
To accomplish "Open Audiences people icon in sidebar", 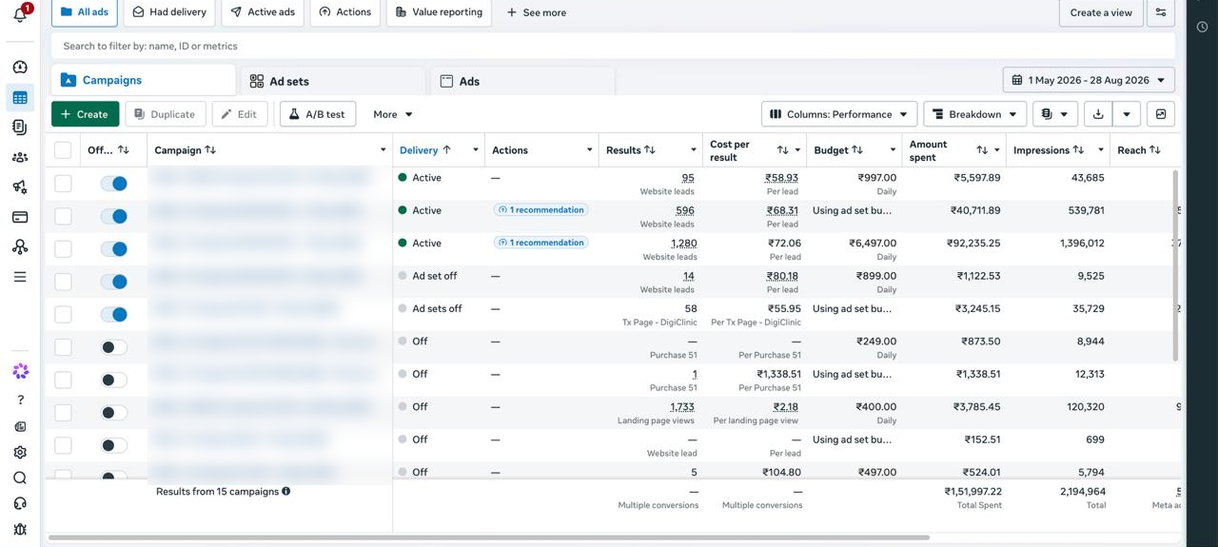I will pyautogui.click(x=20, y=157).
